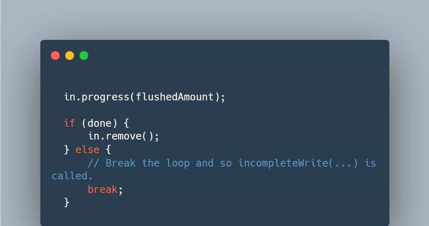Click the comment slashes before Break
The height and width of the screenshot is (226, 429).
pos(94,163)
